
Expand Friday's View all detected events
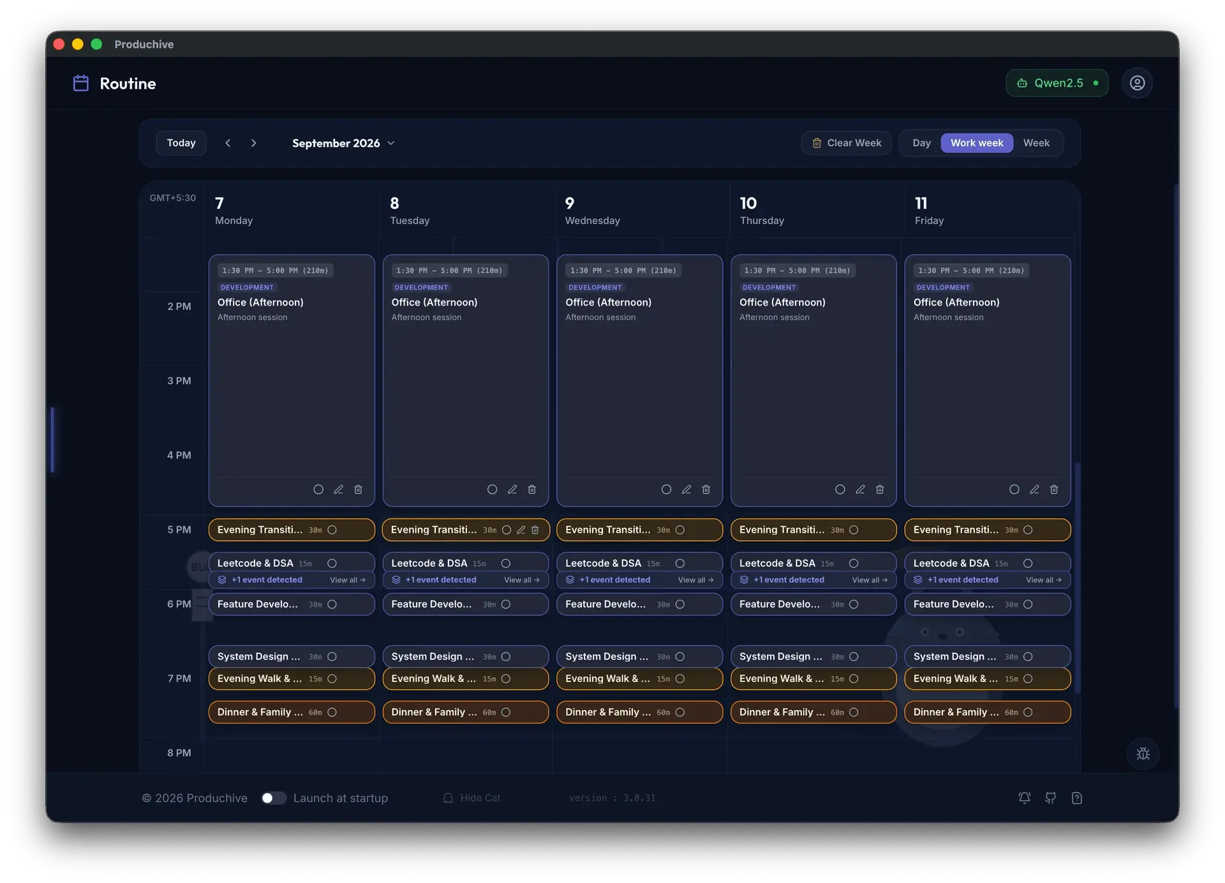1044,580
